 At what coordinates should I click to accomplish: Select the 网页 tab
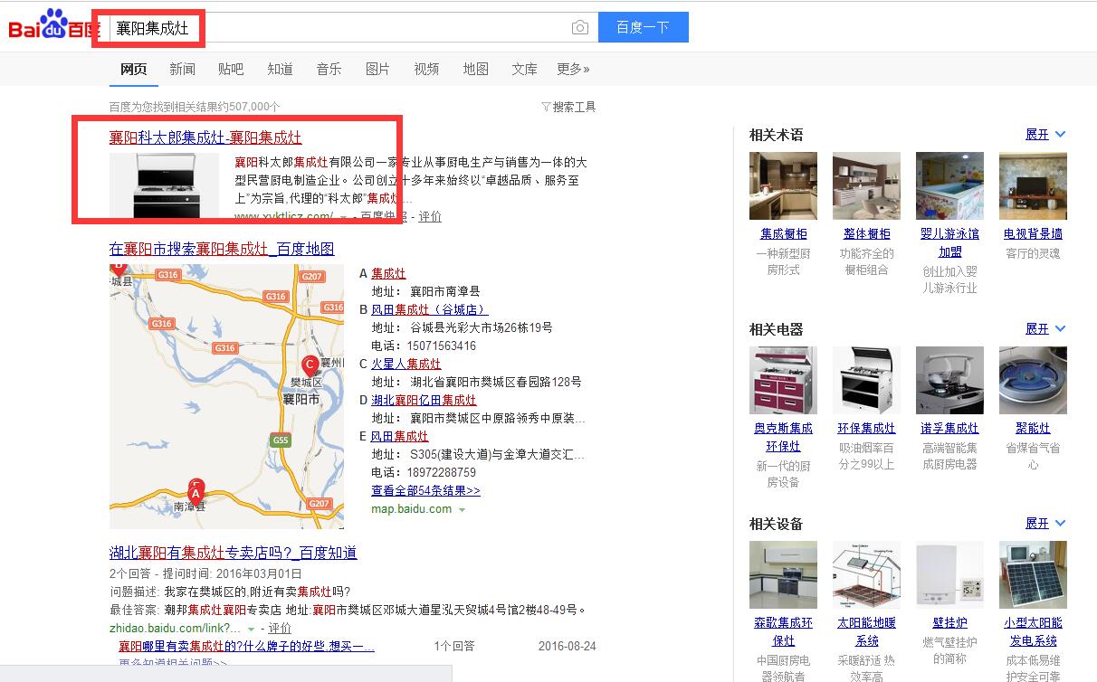tap(133, 69)
